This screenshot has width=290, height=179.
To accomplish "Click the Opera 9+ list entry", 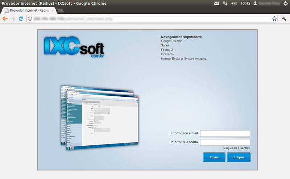I will 167,54.
